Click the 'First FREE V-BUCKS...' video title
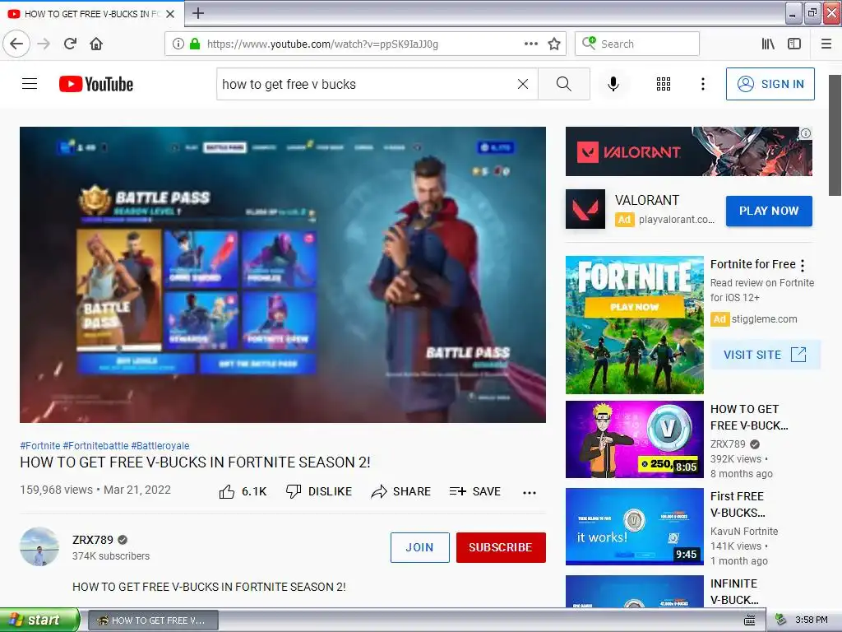 [x=738, y=504]
